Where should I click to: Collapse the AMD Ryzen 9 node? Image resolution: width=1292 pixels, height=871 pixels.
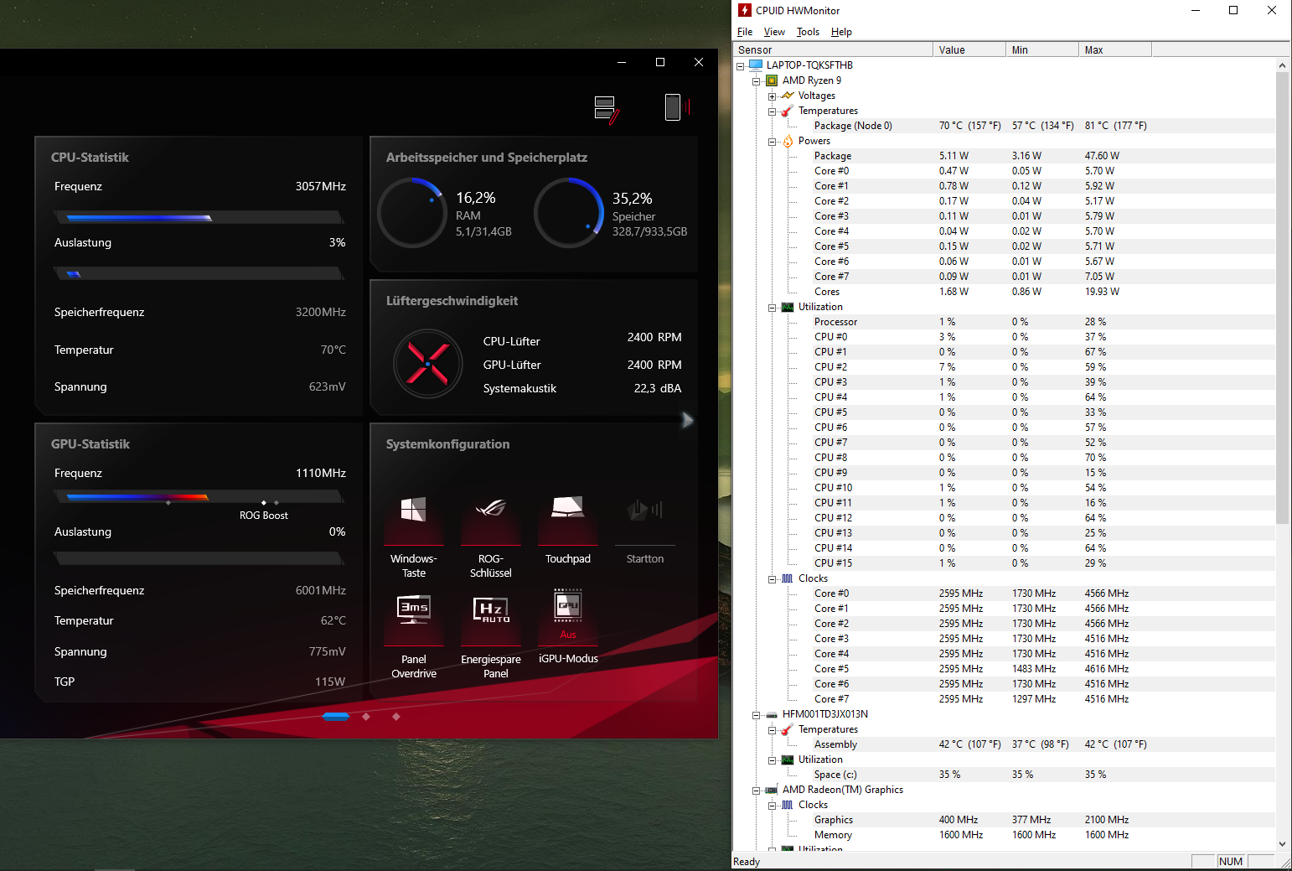coord(757,80)
